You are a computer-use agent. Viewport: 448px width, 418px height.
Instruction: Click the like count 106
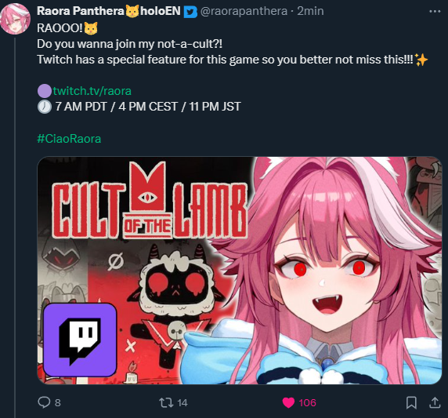pyautogui.click(x=308, y=403)
